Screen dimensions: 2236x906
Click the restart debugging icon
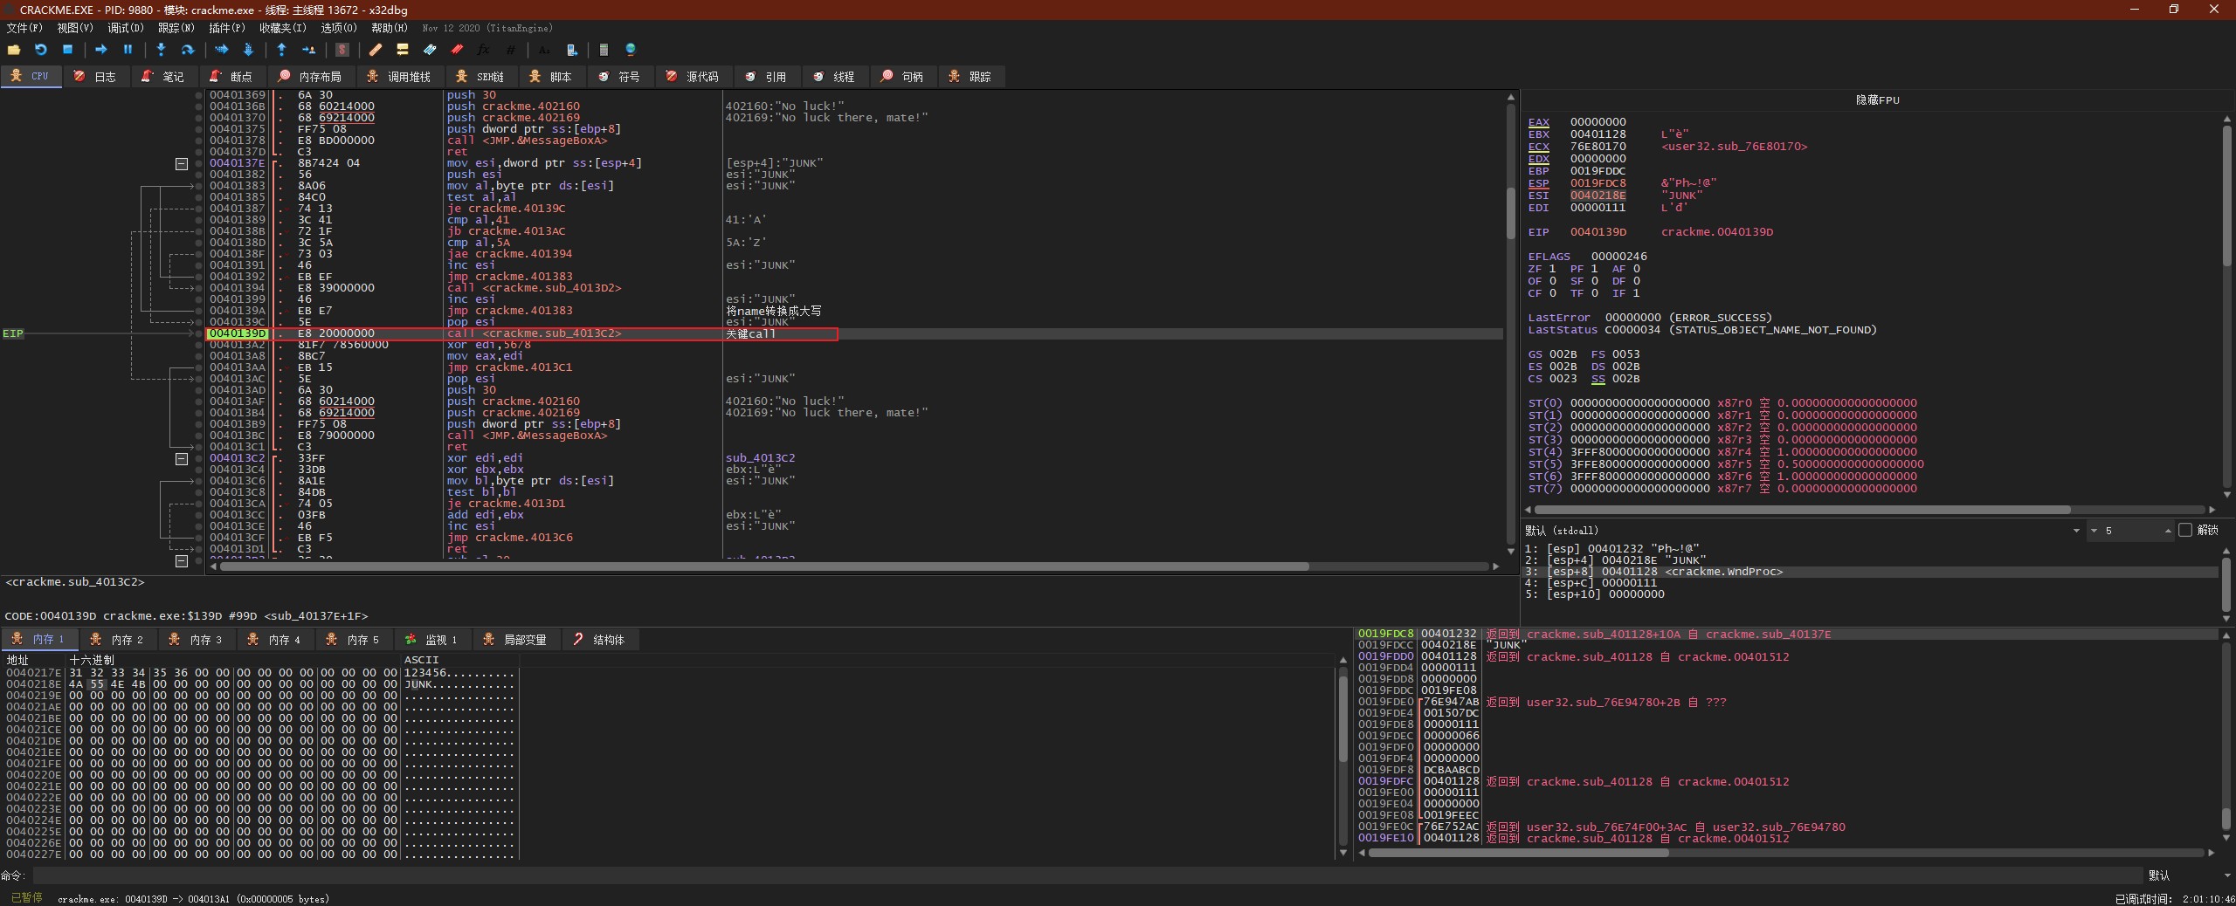pos(40,50)
